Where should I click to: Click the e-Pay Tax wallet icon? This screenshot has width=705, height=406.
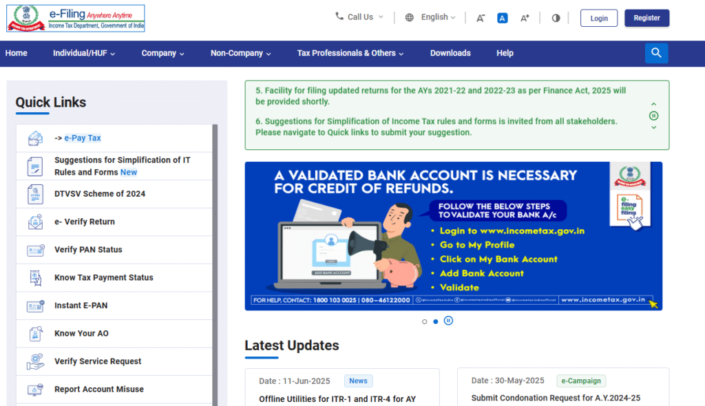coord(35,138)
